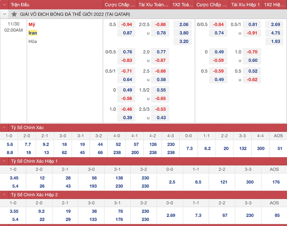
Task: Click the 5.6 odds under 1-0 correct score
Action: click(9, 144)
